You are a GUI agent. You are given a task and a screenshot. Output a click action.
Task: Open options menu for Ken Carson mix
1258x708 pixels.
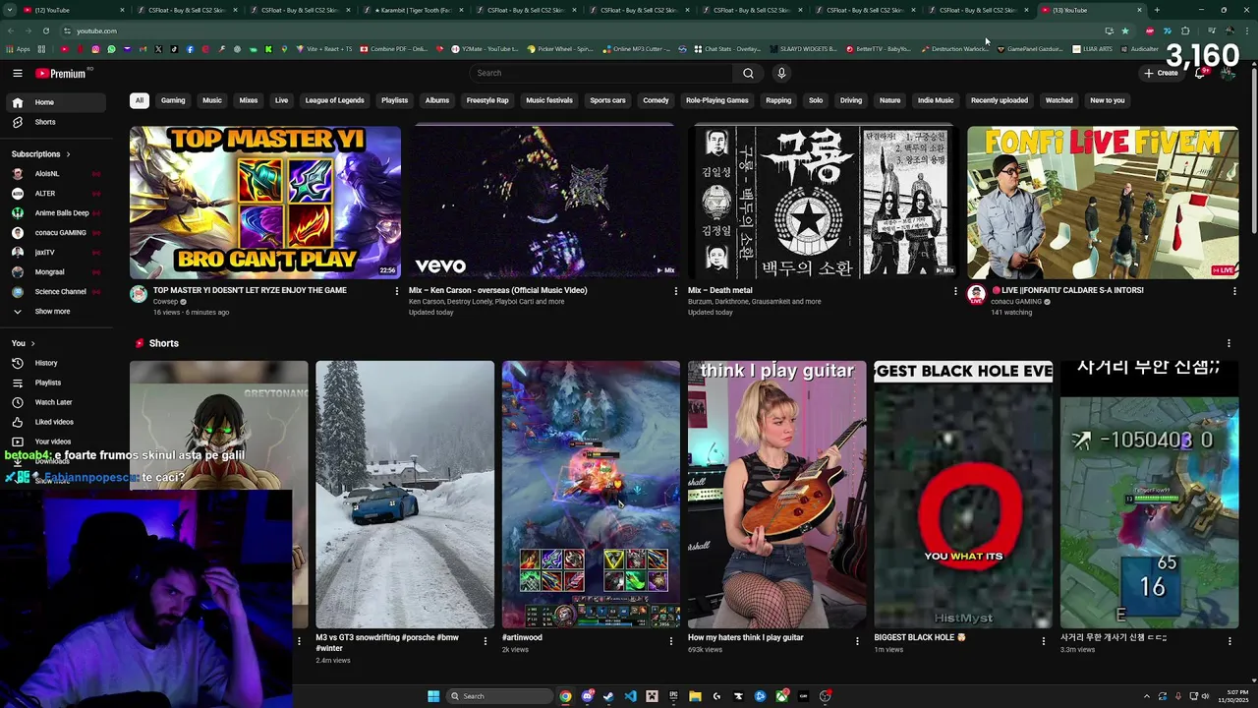point(676,291)
